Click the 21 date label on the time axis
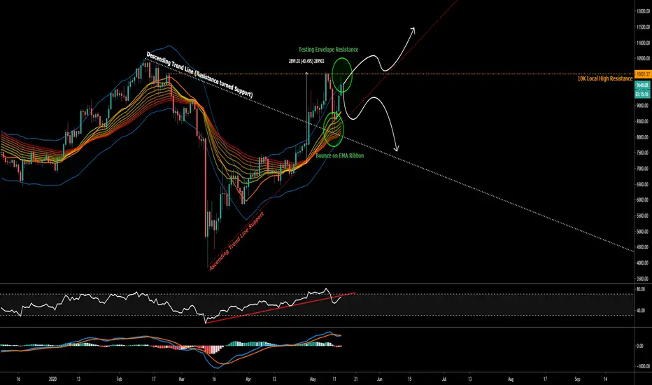652x385 pixels. (x=355, y=379)
